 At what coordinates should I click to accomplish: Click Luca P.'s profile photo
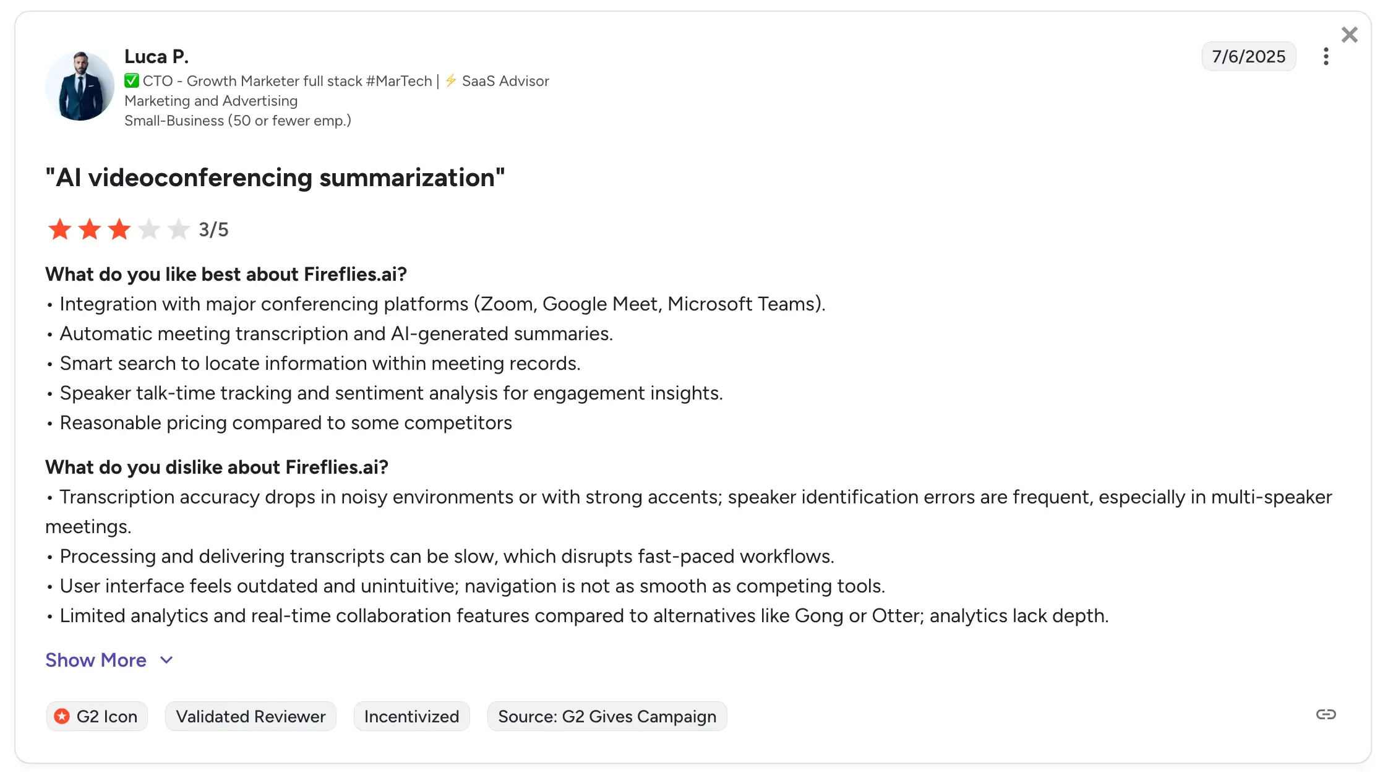(80, 86)
